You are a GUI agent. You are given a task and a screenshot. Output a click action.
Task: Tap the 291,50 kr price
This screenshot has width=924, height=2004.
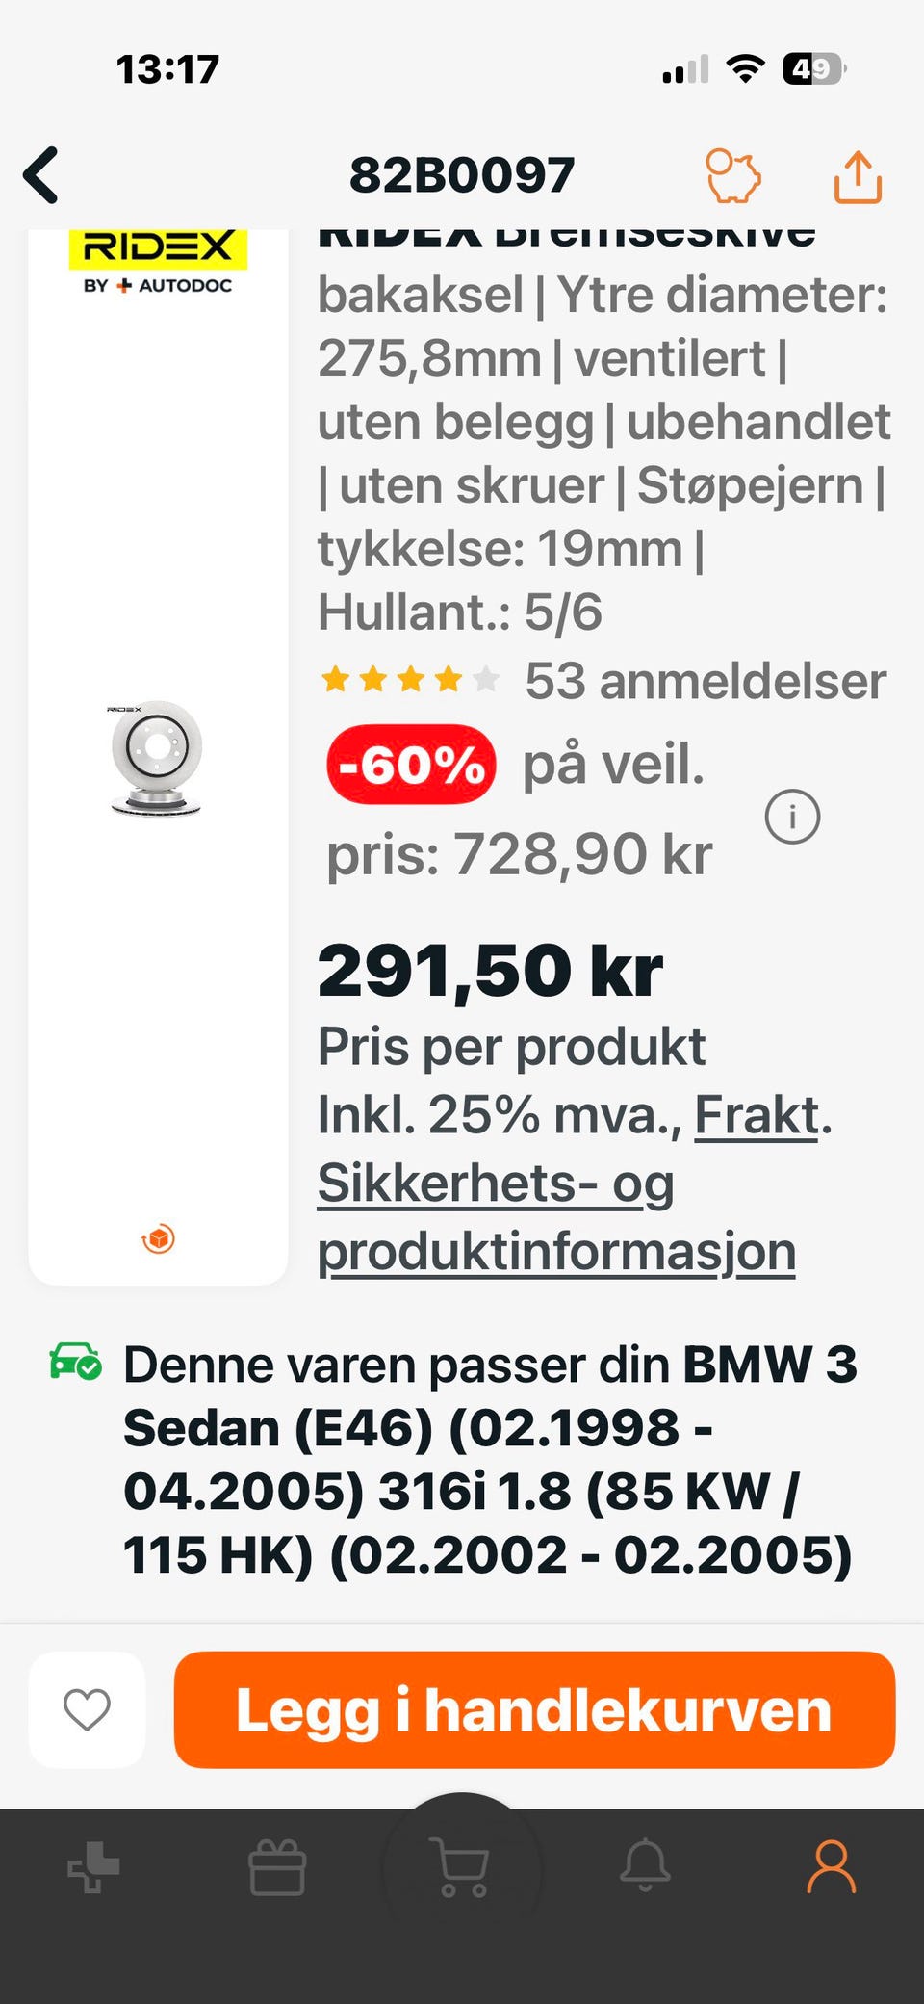490,971
